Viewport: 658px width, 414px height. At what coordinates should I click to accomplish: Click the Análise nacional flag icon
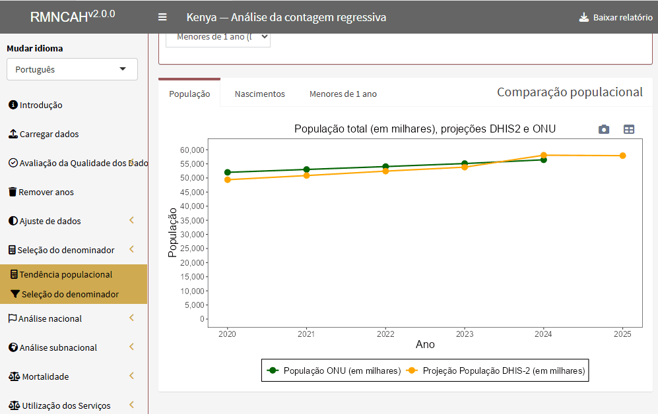click(x=13, y=318)
